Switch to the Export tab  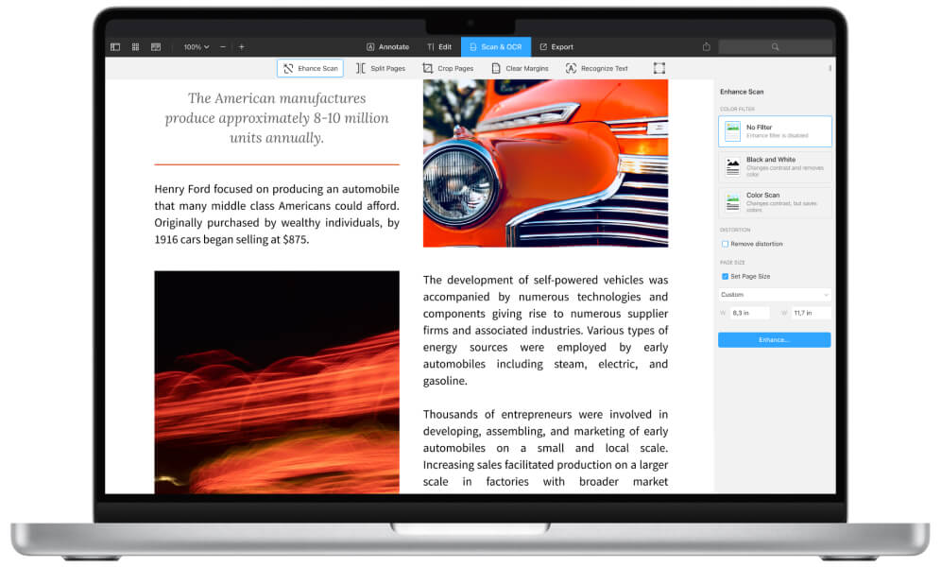coord(556,46)
